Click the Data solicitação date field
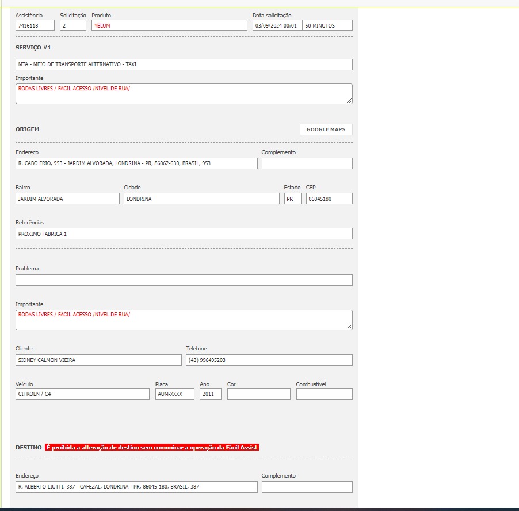 [x=277, y=25]
